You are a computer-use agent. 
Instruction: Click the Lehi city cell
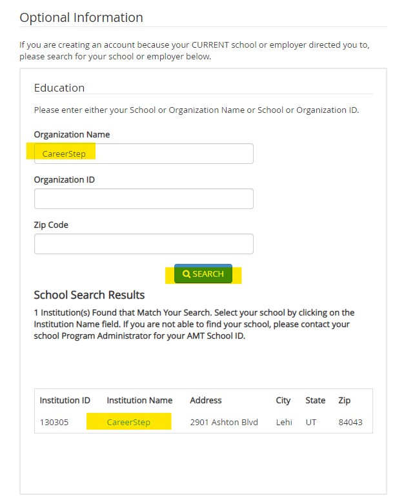(x=284, y=422)
